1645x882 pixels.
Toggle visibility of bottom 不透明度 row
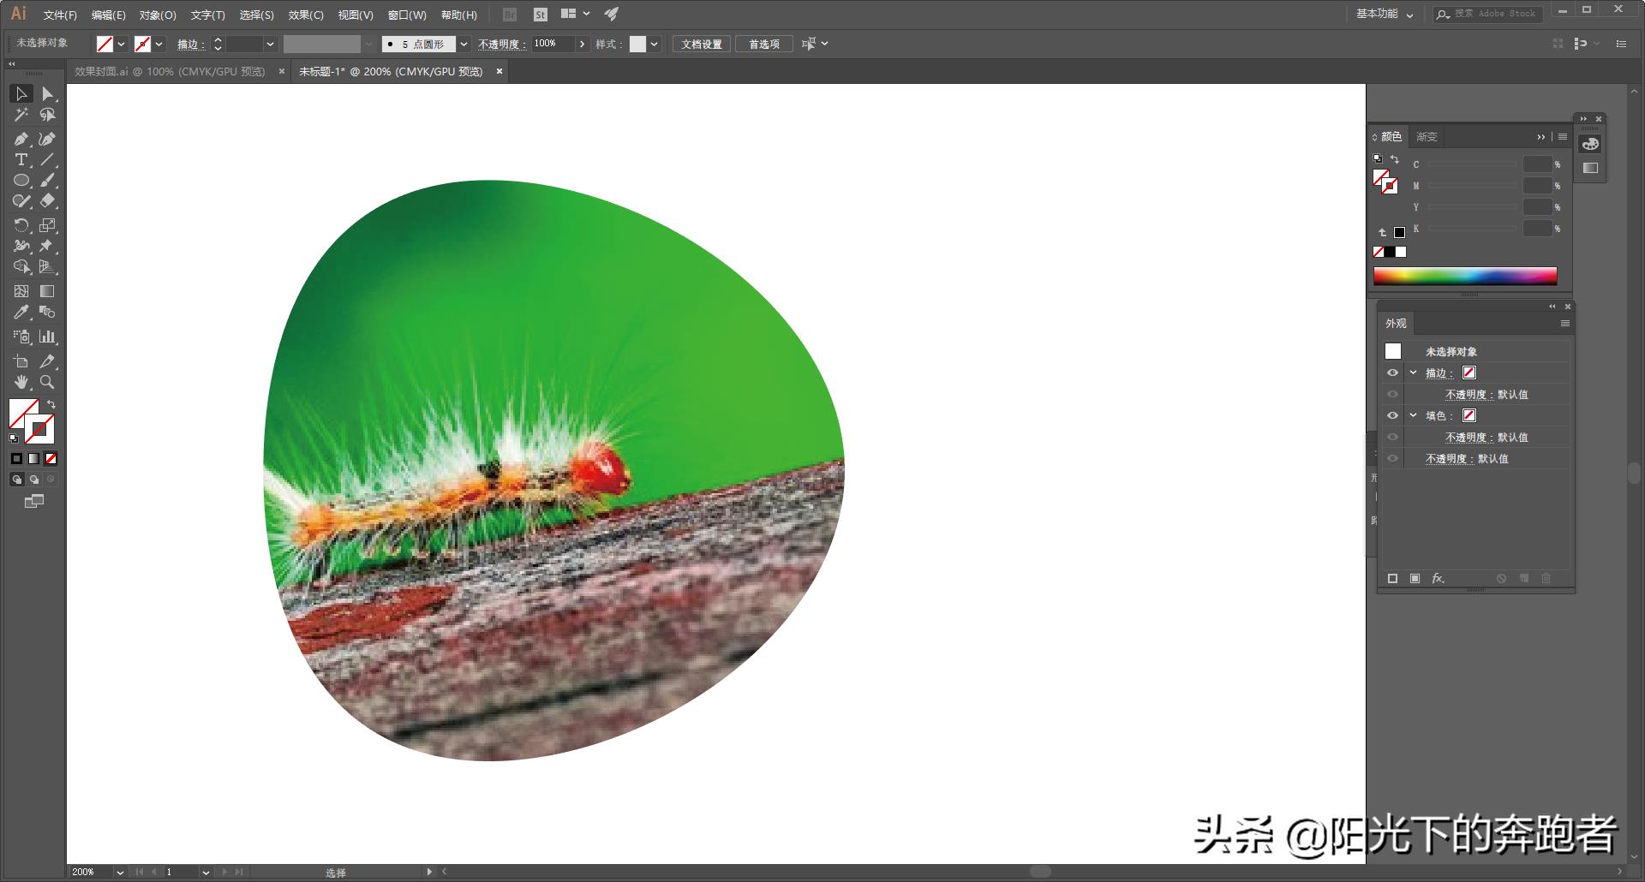tap(1392, 458)
